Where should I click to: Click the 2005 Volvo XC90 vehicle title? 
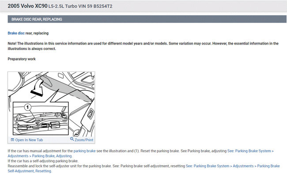pyautogui.click(x=27, y=6)
